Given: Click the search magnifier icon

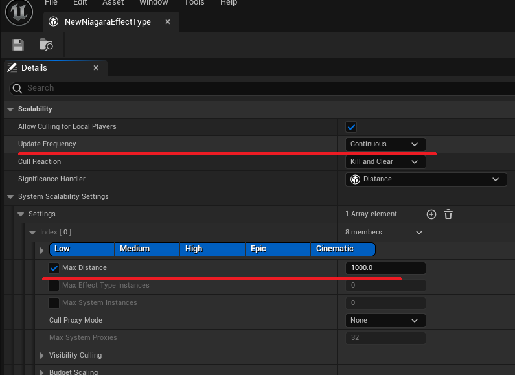Looking at the screenshot, I should click(17, 88).
